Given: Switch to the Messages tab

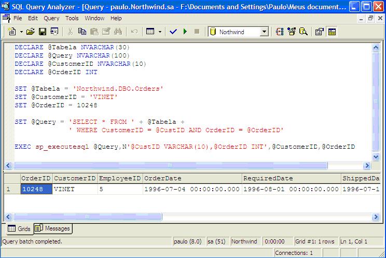Looking at the screenshot, I should pyautogui.click(x=53, y=228).
